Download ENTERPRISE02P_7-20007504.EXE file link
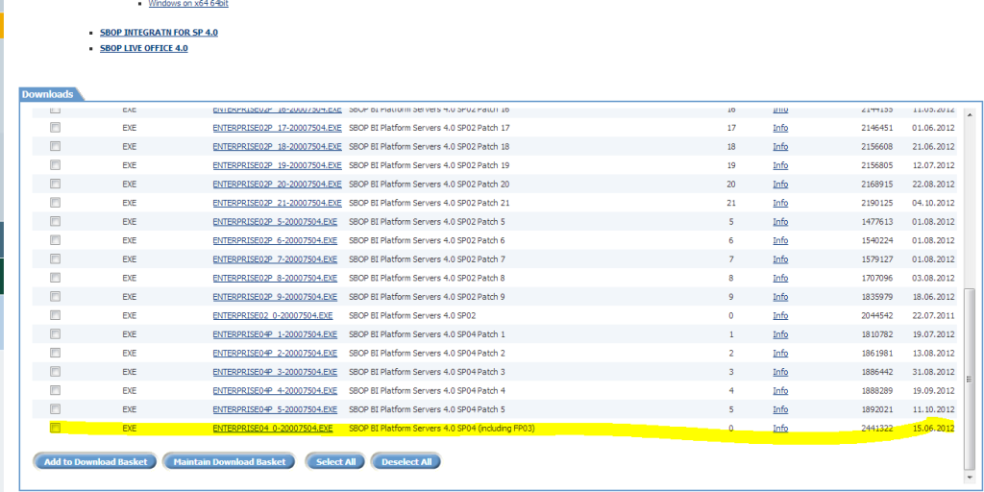 (x=275, y=259)
